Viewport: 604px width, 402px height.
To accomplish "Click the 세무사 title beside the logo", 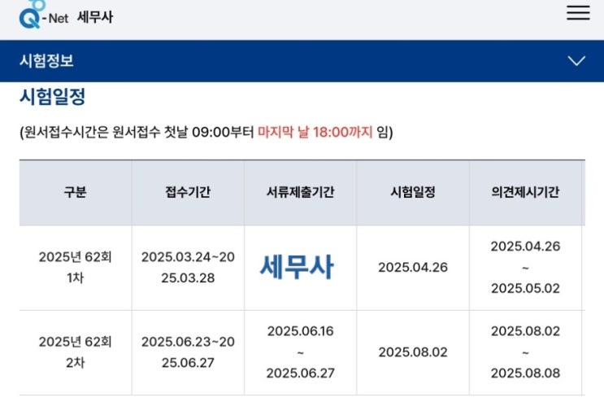I will coord(95,17).
